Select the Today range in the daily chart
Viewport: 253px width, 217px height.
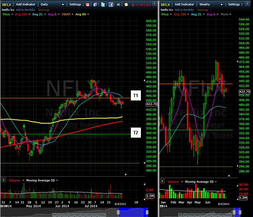click(x=102, y=215)
